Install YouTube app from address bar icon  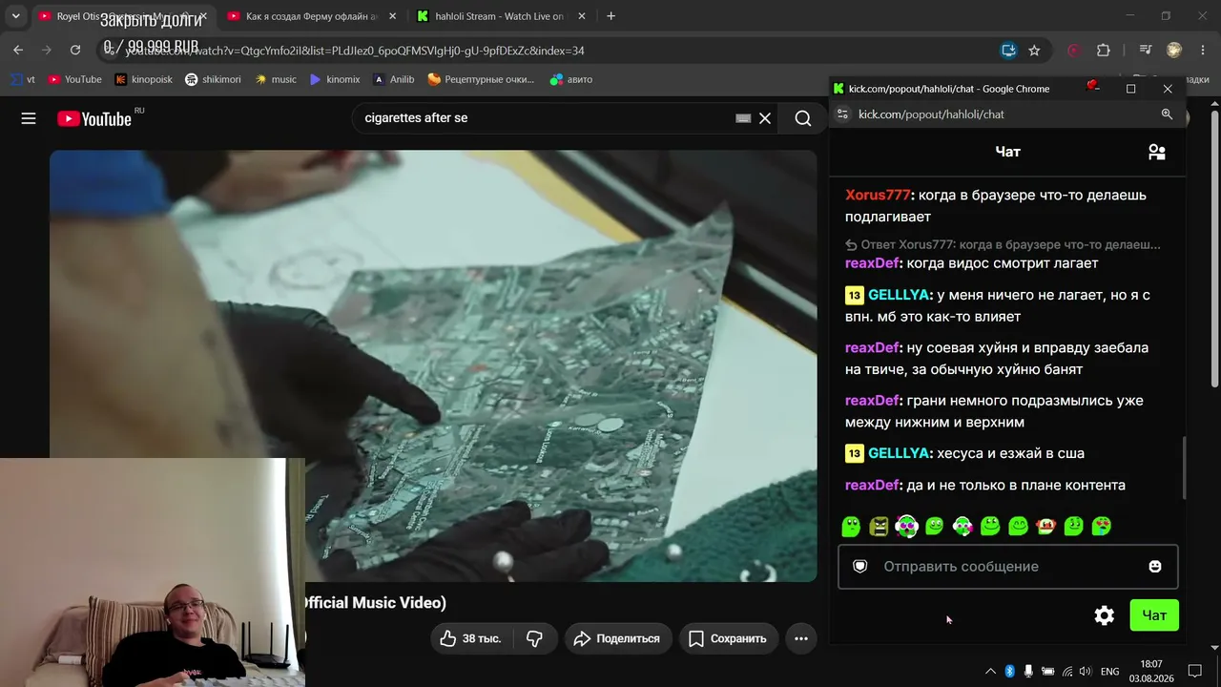pyautogui.click(x=1008, y=51)
